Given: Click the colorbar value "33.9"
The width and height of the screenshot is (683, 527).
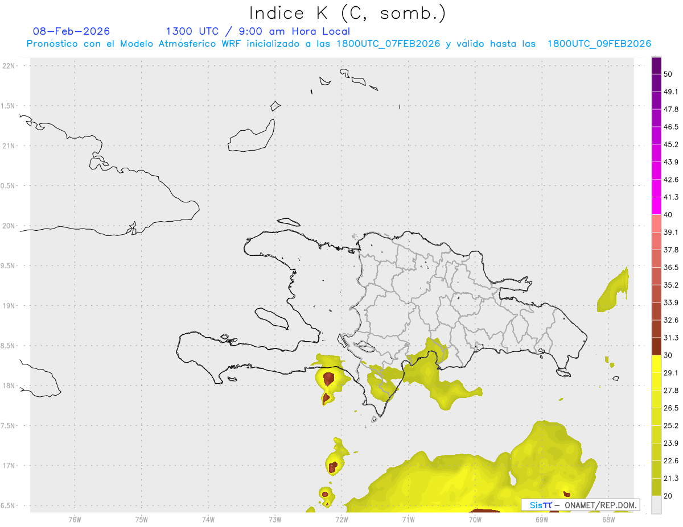Looking at the screenshot, I should coord(671,302).
